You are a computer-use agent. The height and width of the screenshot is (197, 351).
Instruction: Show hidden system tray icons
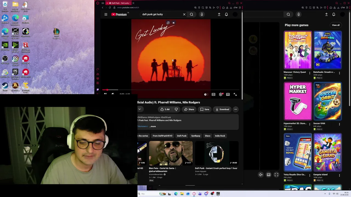click(325, 194)
